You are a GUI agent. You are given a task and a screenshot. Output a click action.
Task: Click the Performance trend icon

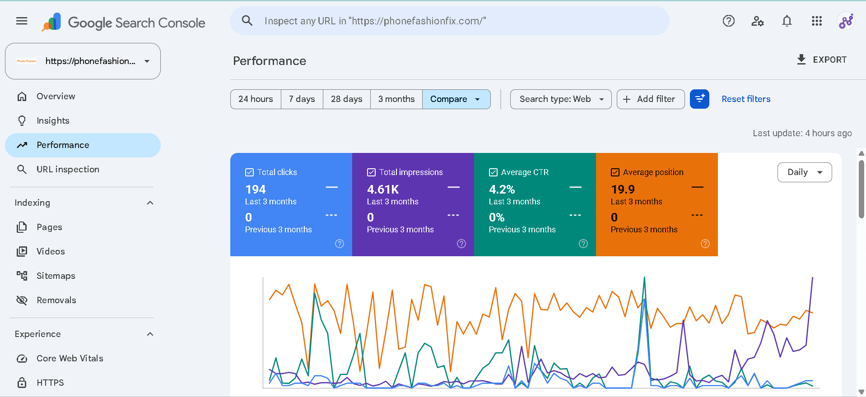click(22, 145)
